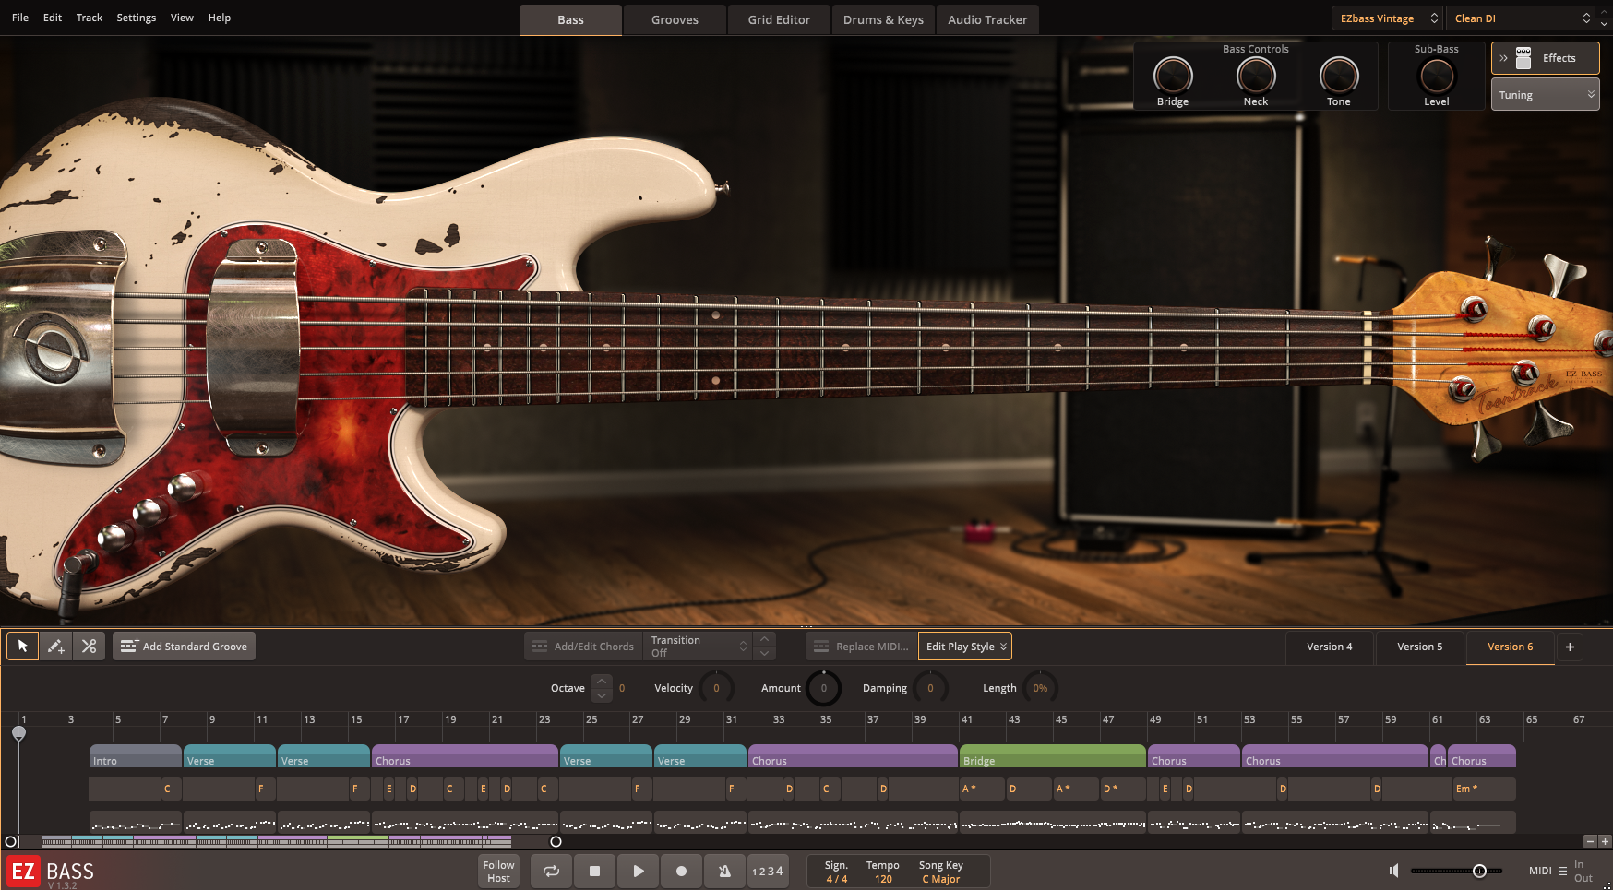The width and height of the screenshot is (1613, 890).
Task: Select the pencil draw tool
Action: [x=56, y=647]
